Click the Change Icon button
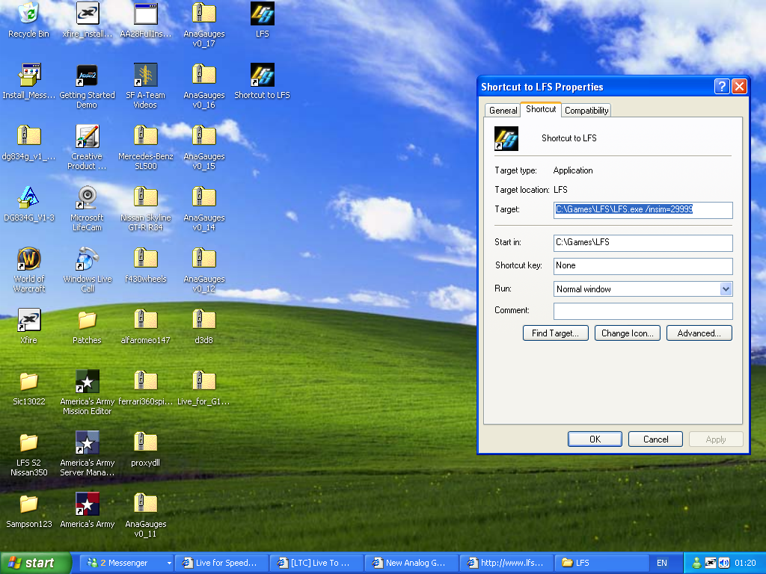766x574 pixels. coord(628,333)
